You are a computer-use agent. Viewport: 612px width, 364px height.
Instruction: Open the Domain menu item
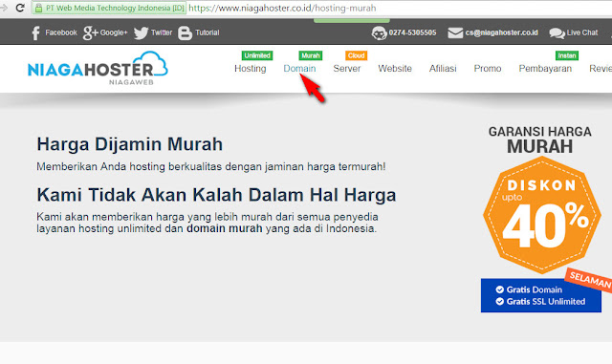299,69
